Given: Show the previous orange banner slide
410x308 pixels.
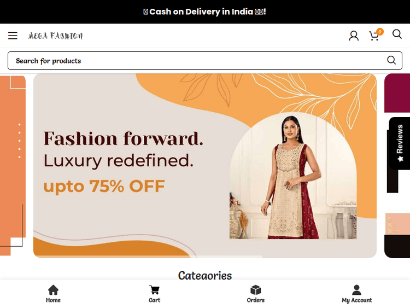Looking at the screenshot, I should click(13, 166).
